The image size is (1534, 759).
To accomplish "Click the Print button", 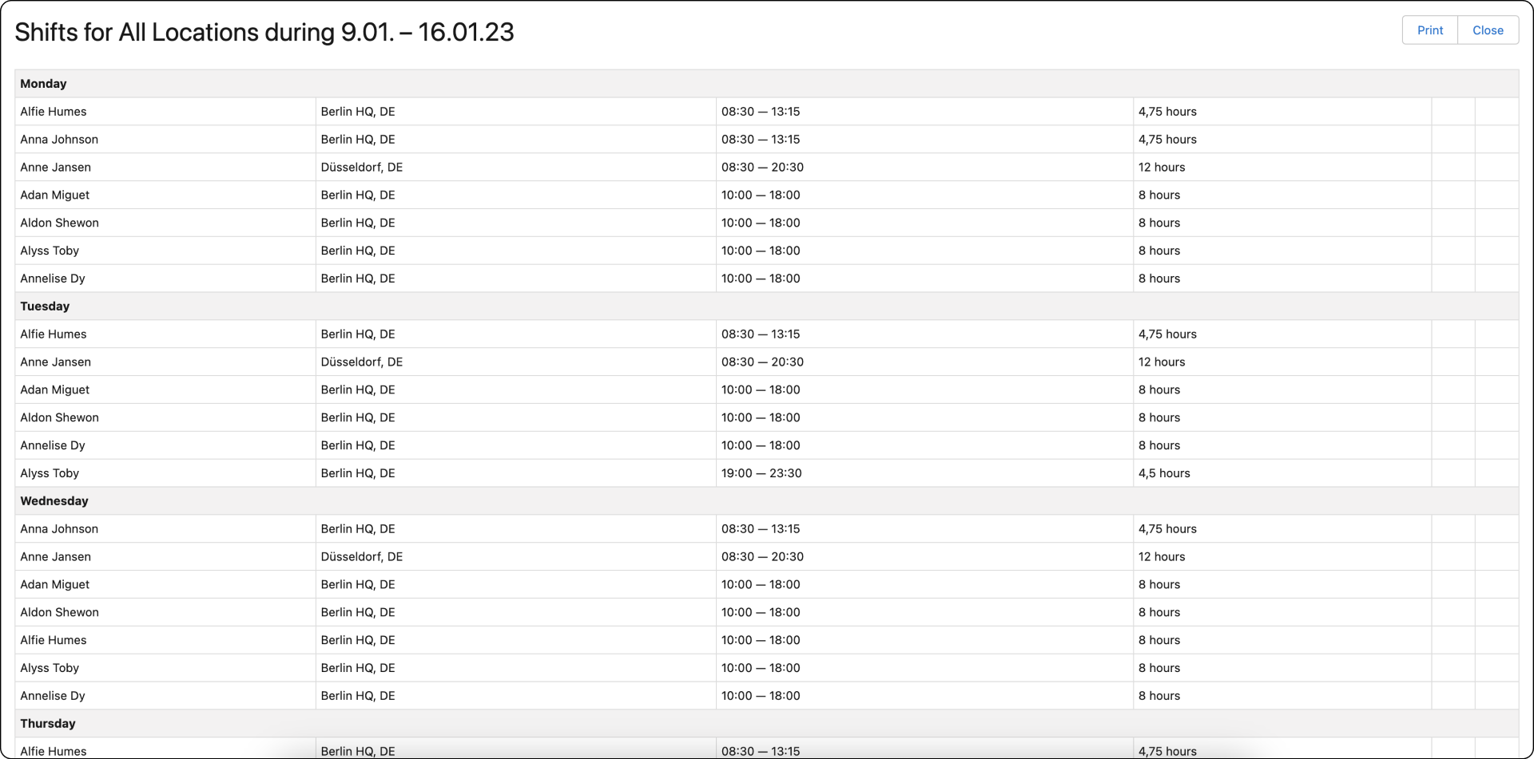I will coord(1429,30).
